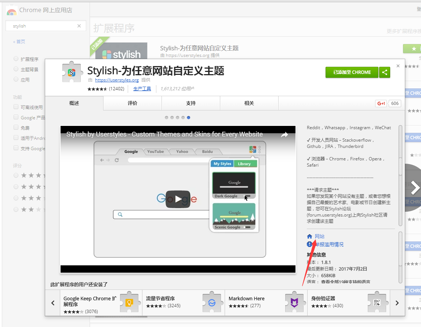Screen dimensions: 421x327
Task: Check the 免费 checkbox
Action: 16,127
